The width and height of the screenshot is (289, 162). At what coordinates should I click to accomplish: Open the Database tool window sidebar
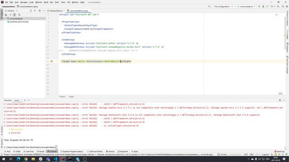(287, 47)
